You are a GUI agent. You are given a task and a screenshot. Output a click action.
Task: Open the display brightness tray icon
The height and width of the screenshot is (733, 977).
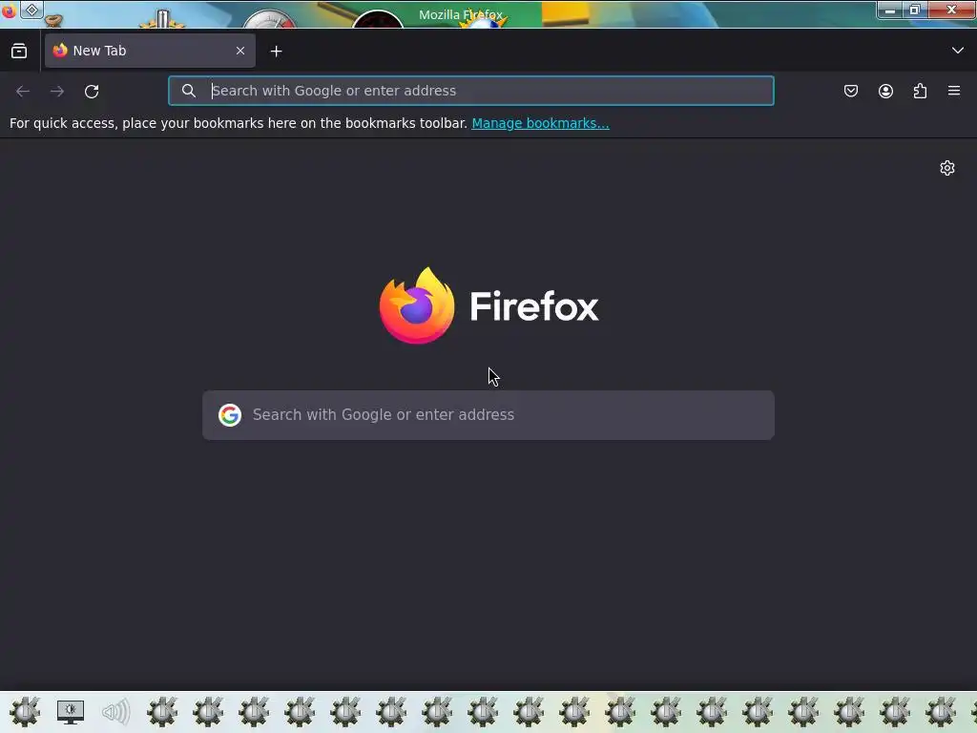coord(71,712)
